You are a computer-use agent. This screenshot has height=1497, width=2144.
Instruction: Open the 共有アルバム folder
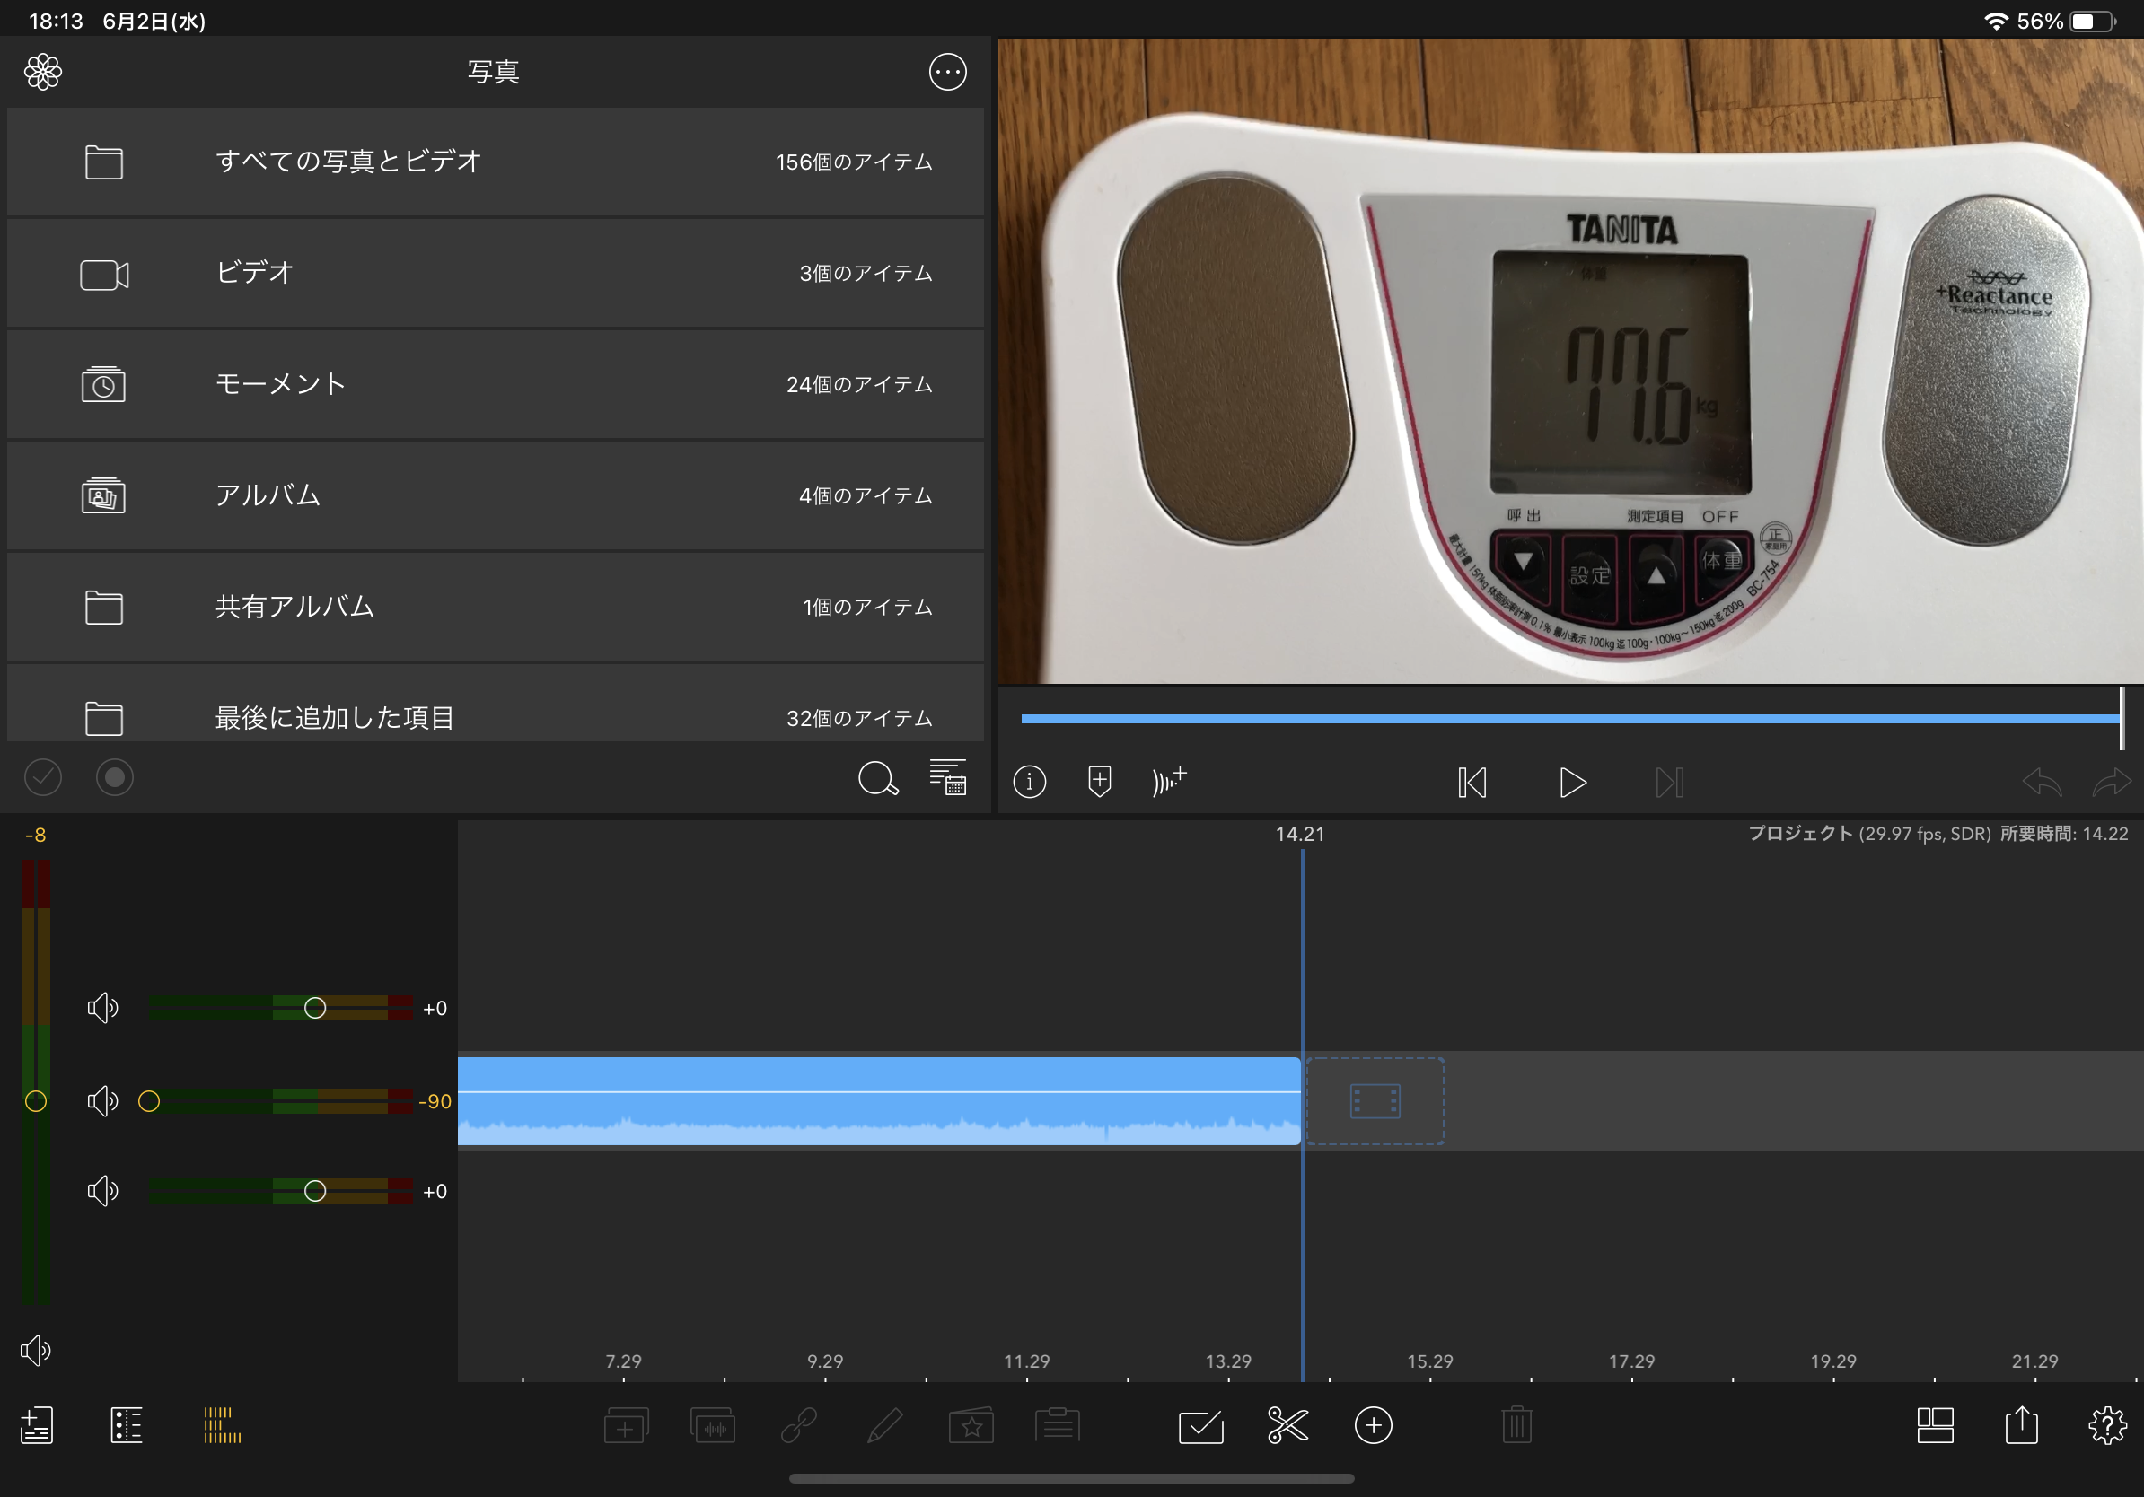(x=495, y=607)
